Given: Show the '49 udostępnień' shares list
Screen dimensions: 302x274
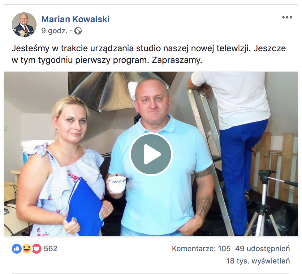Looking at the screenshot, I should click(262, 249).
